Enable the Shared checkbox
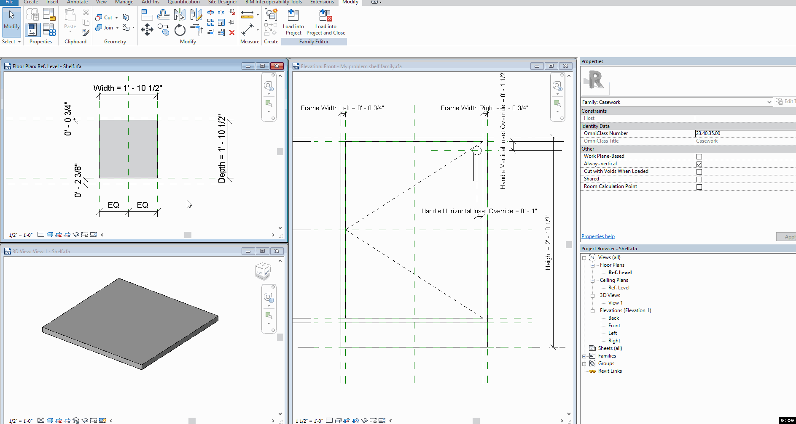This screenshot has width=796, height=424. 699,179
